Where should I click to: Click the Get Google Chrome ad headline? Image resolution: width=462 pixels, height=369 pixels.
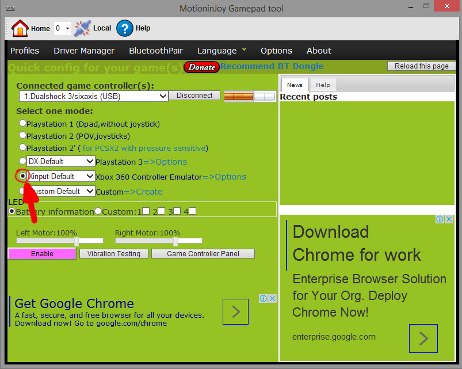74,303
